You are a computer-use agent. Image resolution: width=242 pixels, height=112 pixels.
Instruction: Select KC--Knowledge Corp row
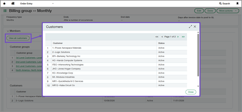pyautogui.click(x=116, y=73)
